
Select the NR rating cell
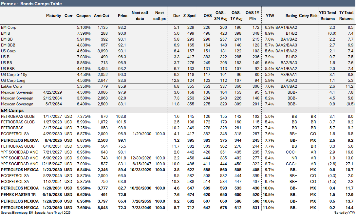pos(294,158)
